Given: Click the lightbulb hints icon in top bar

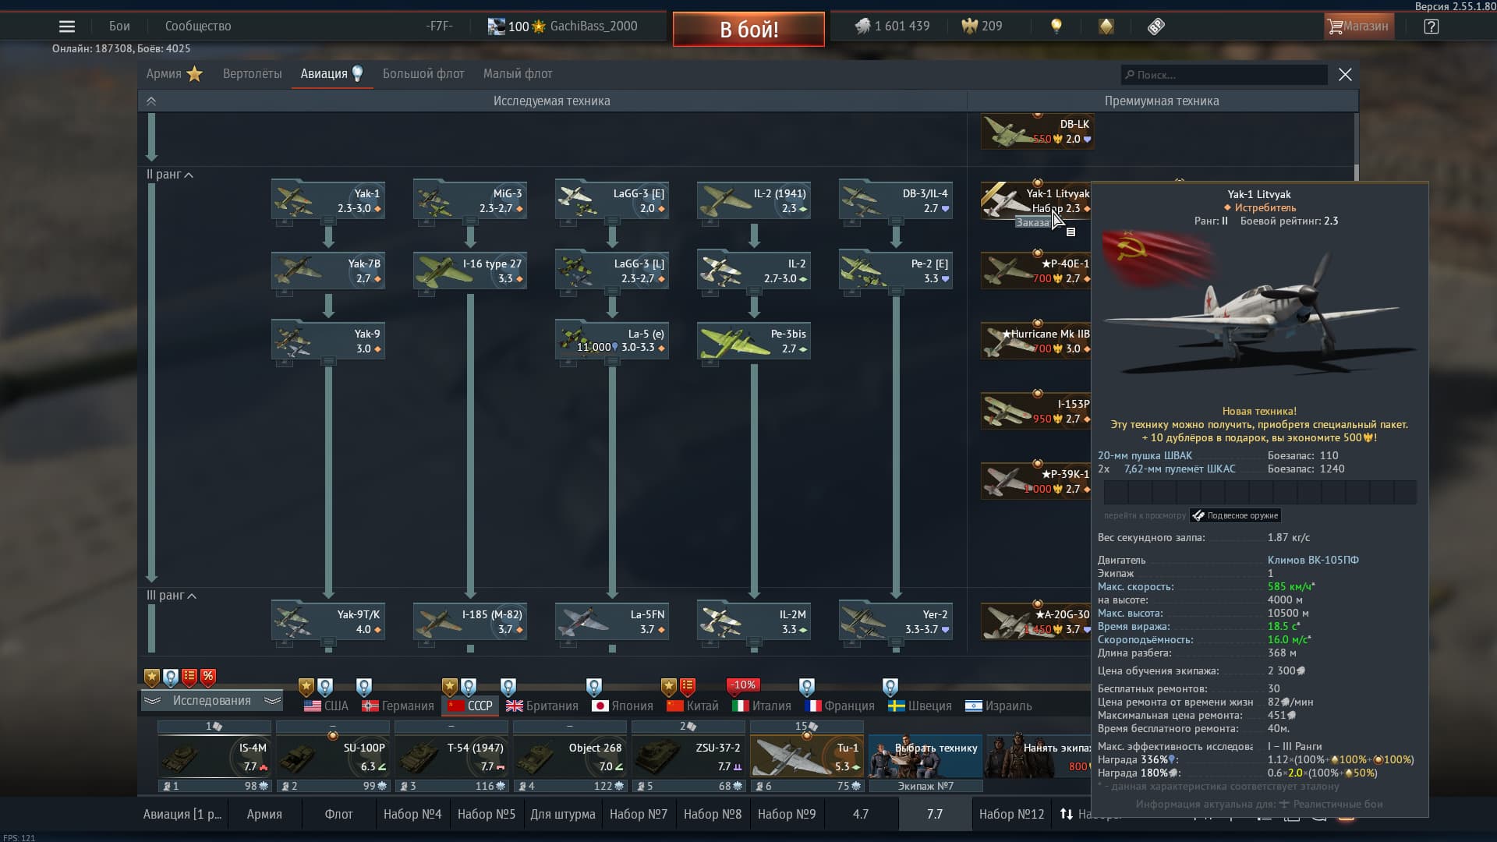Looking at the screenshot, I should pyautogui.click(x=1056, y=27).
